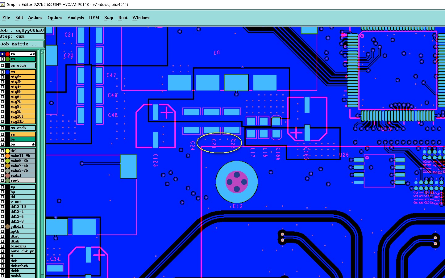The width and height of the screenshot is (445, 278).
Task: Click the small grid icon on layer to row
Action: pos(34,54)
